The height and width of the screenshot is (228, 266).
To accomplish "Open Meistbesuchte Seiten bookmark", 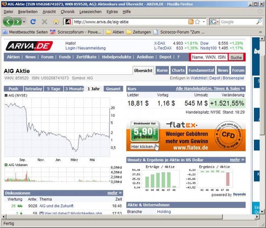I will tap(26, 32).
